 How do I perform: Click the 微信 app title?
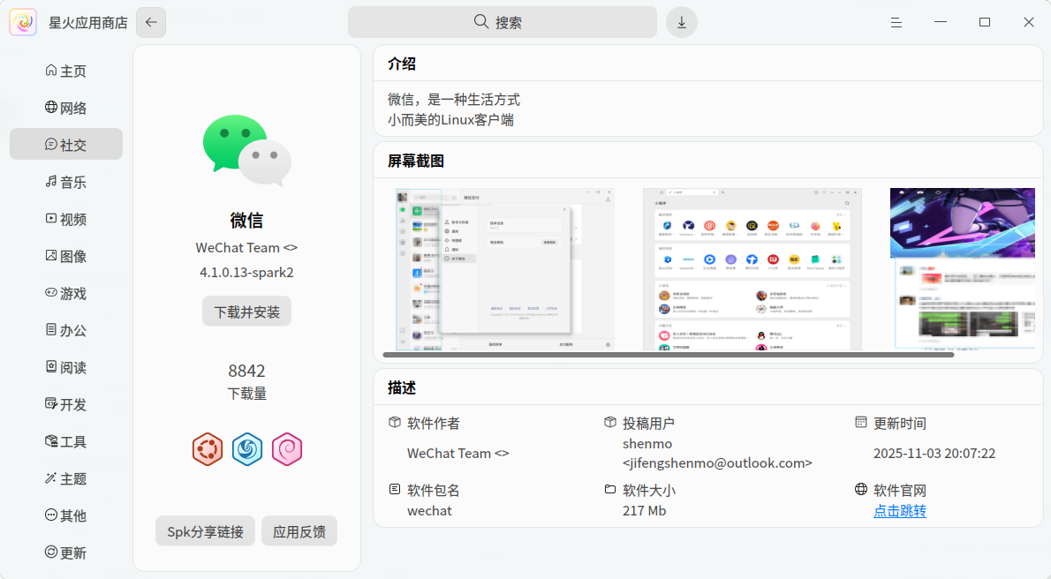point(246,221)
